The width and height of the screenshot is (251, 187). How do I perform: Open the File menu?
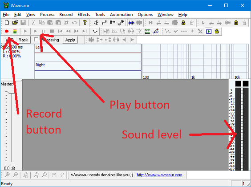pyautogui.click(x=6, y=15)
